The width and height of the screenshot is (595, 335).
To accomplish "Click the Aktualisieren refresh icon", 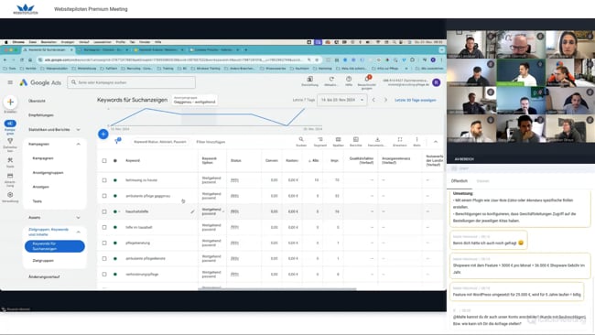I will coord(331,79).
